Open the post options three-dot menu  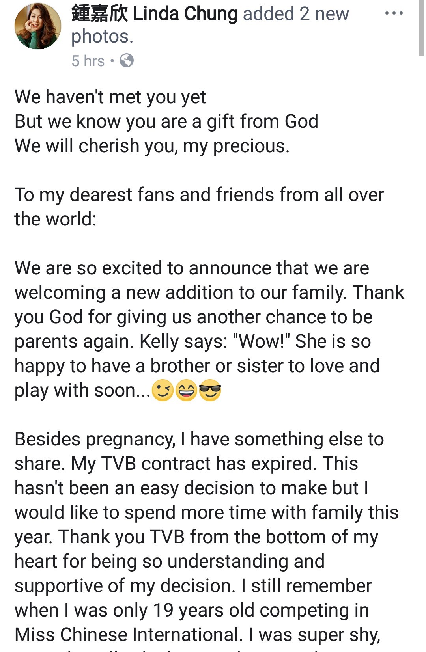(x=394, y=13)
